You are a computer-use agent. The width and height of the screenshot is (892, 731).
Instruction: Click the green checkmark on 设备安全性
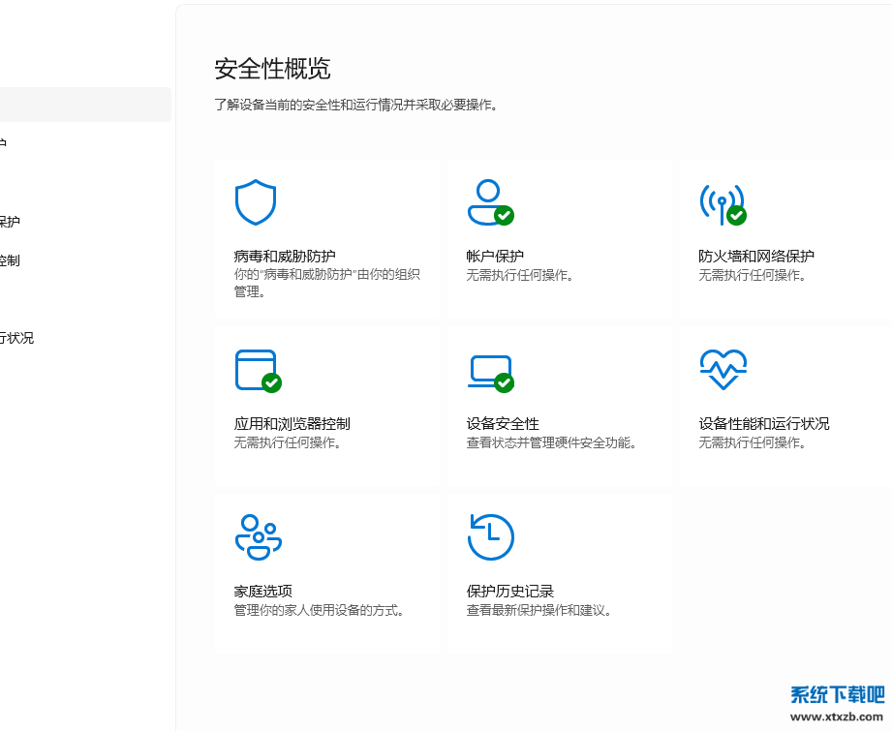pos(505,383)
